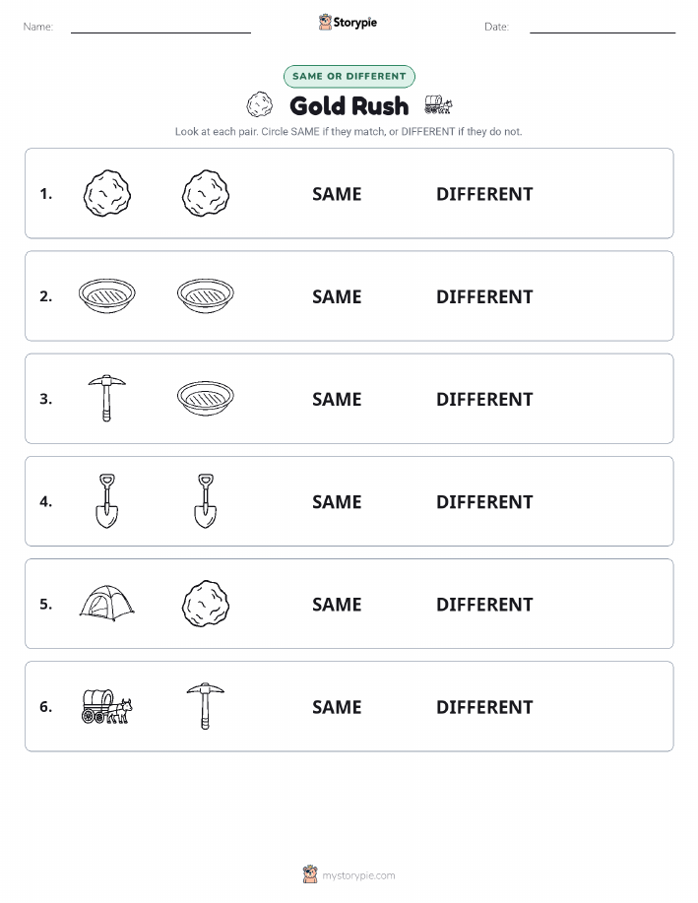Viewport: 698px width, 903px height.
Task: Click the pickaxe icon in row 6
Action: tap(206, 706)
